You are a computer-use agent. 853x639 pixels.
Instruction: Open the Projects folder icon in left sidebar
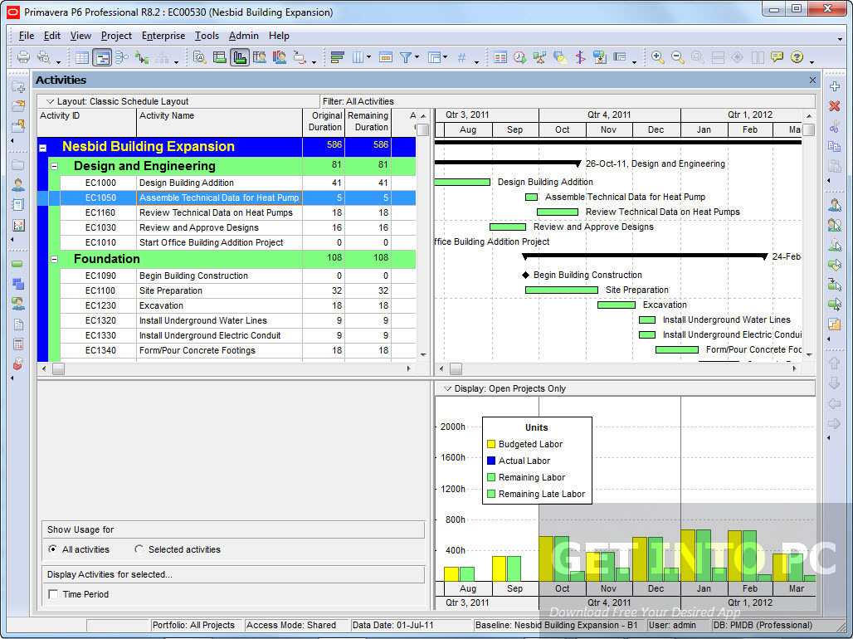coord(18,165)
